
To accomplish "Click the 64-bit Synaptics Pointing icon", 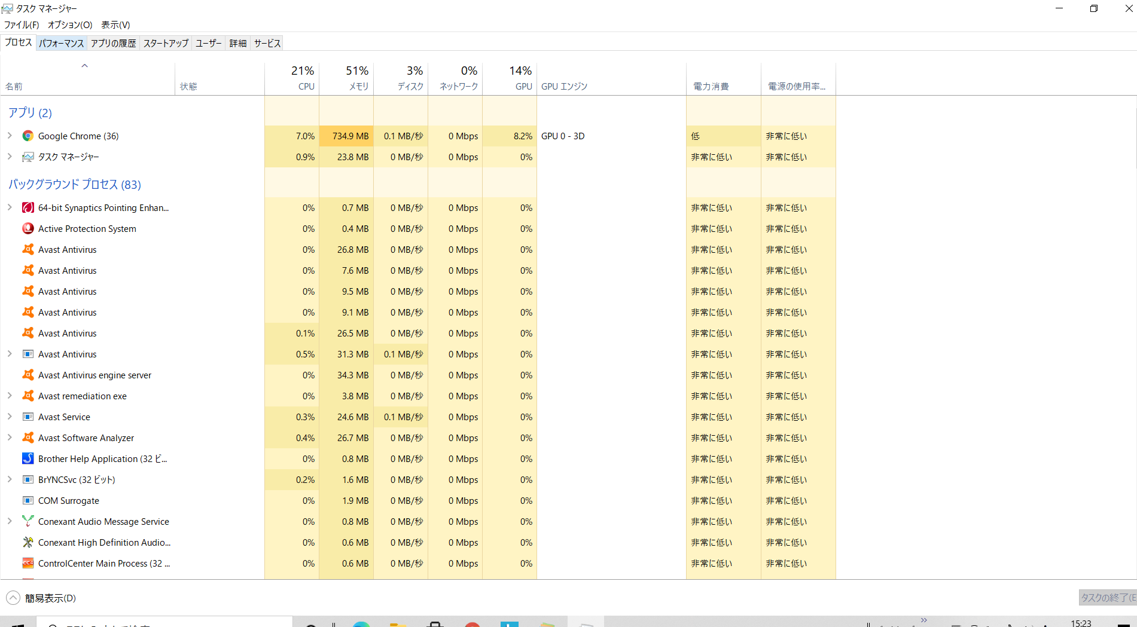I will tap(28, 208).
